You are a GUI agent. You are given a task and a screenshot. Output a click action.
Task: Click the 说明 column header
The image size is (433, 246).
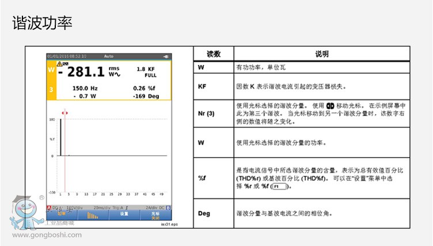coord(322,54)
